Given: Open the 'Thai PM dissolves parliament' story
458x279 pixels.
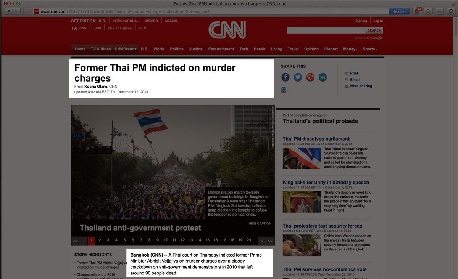Looking at the screenshot, I should [316, 139].
